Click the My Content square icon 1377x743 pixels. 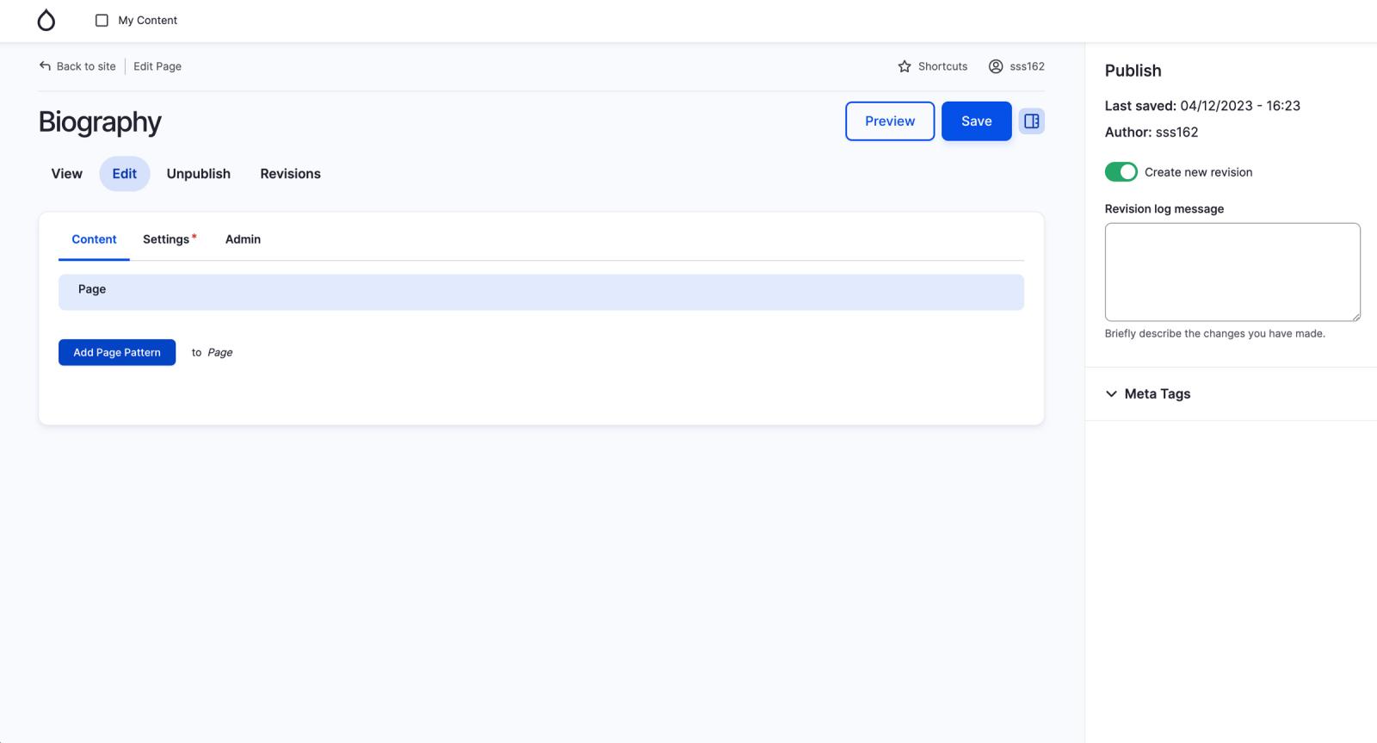pos(102,21)
